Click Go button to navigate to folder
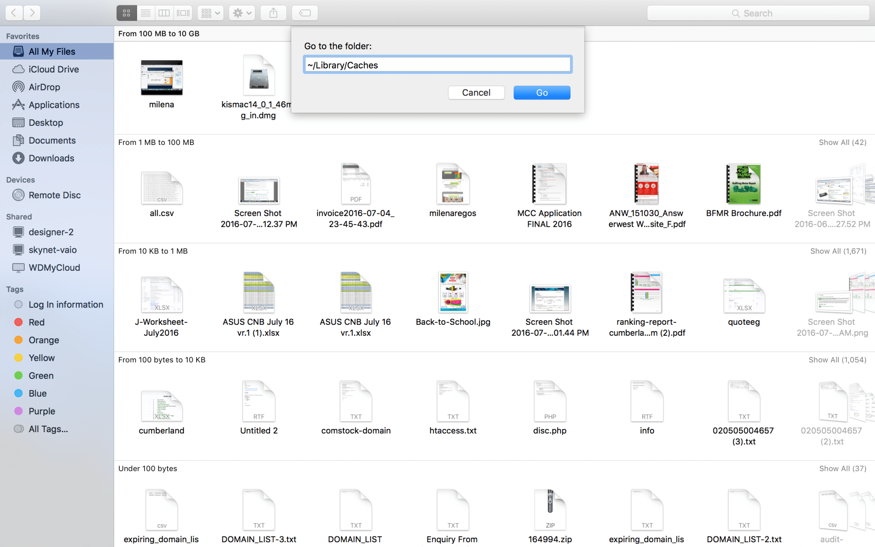The width and height of the screenshot is (875, 547). [542, 93]
